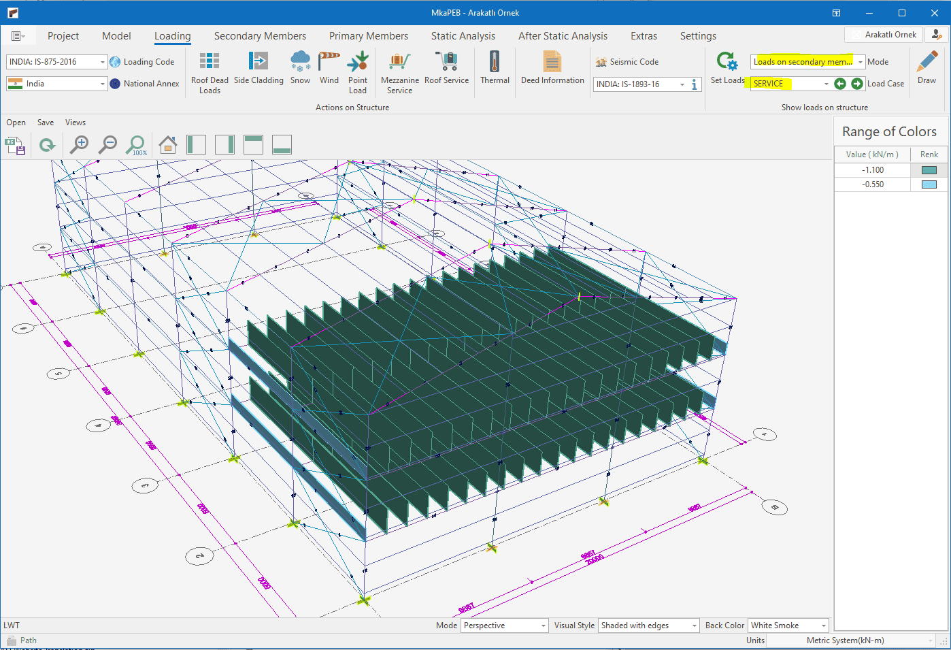
Task: Click seismic code info icon
Action: tap(694, 84)
